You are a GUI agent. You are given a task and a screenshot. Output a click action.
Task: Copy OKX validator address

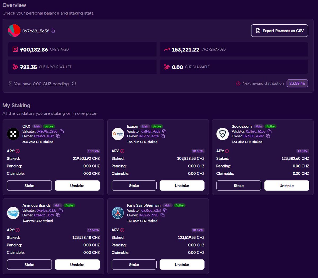pos(62,131)
